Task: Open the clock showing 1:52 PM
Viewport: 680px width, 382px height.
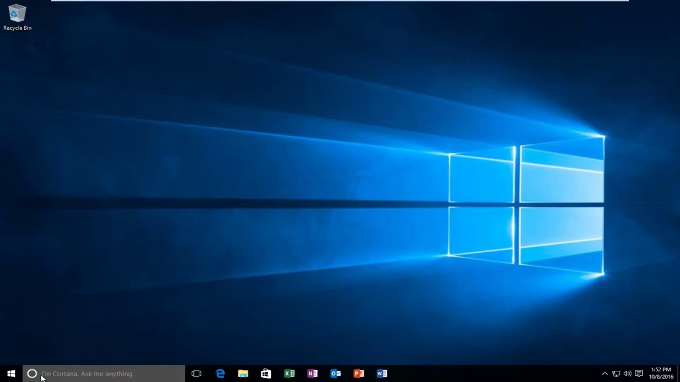Action: pyautogui.click(x=661, y=373)
